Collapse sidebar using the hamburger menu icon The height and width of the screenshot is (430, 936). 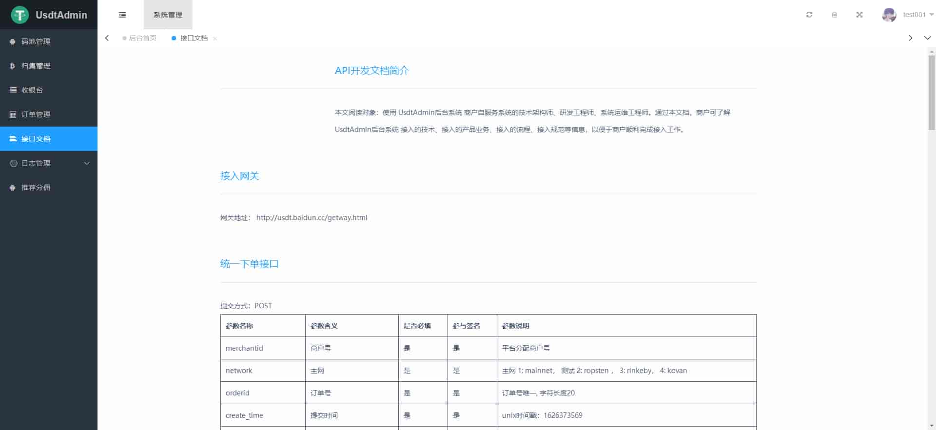coord(122,15)
